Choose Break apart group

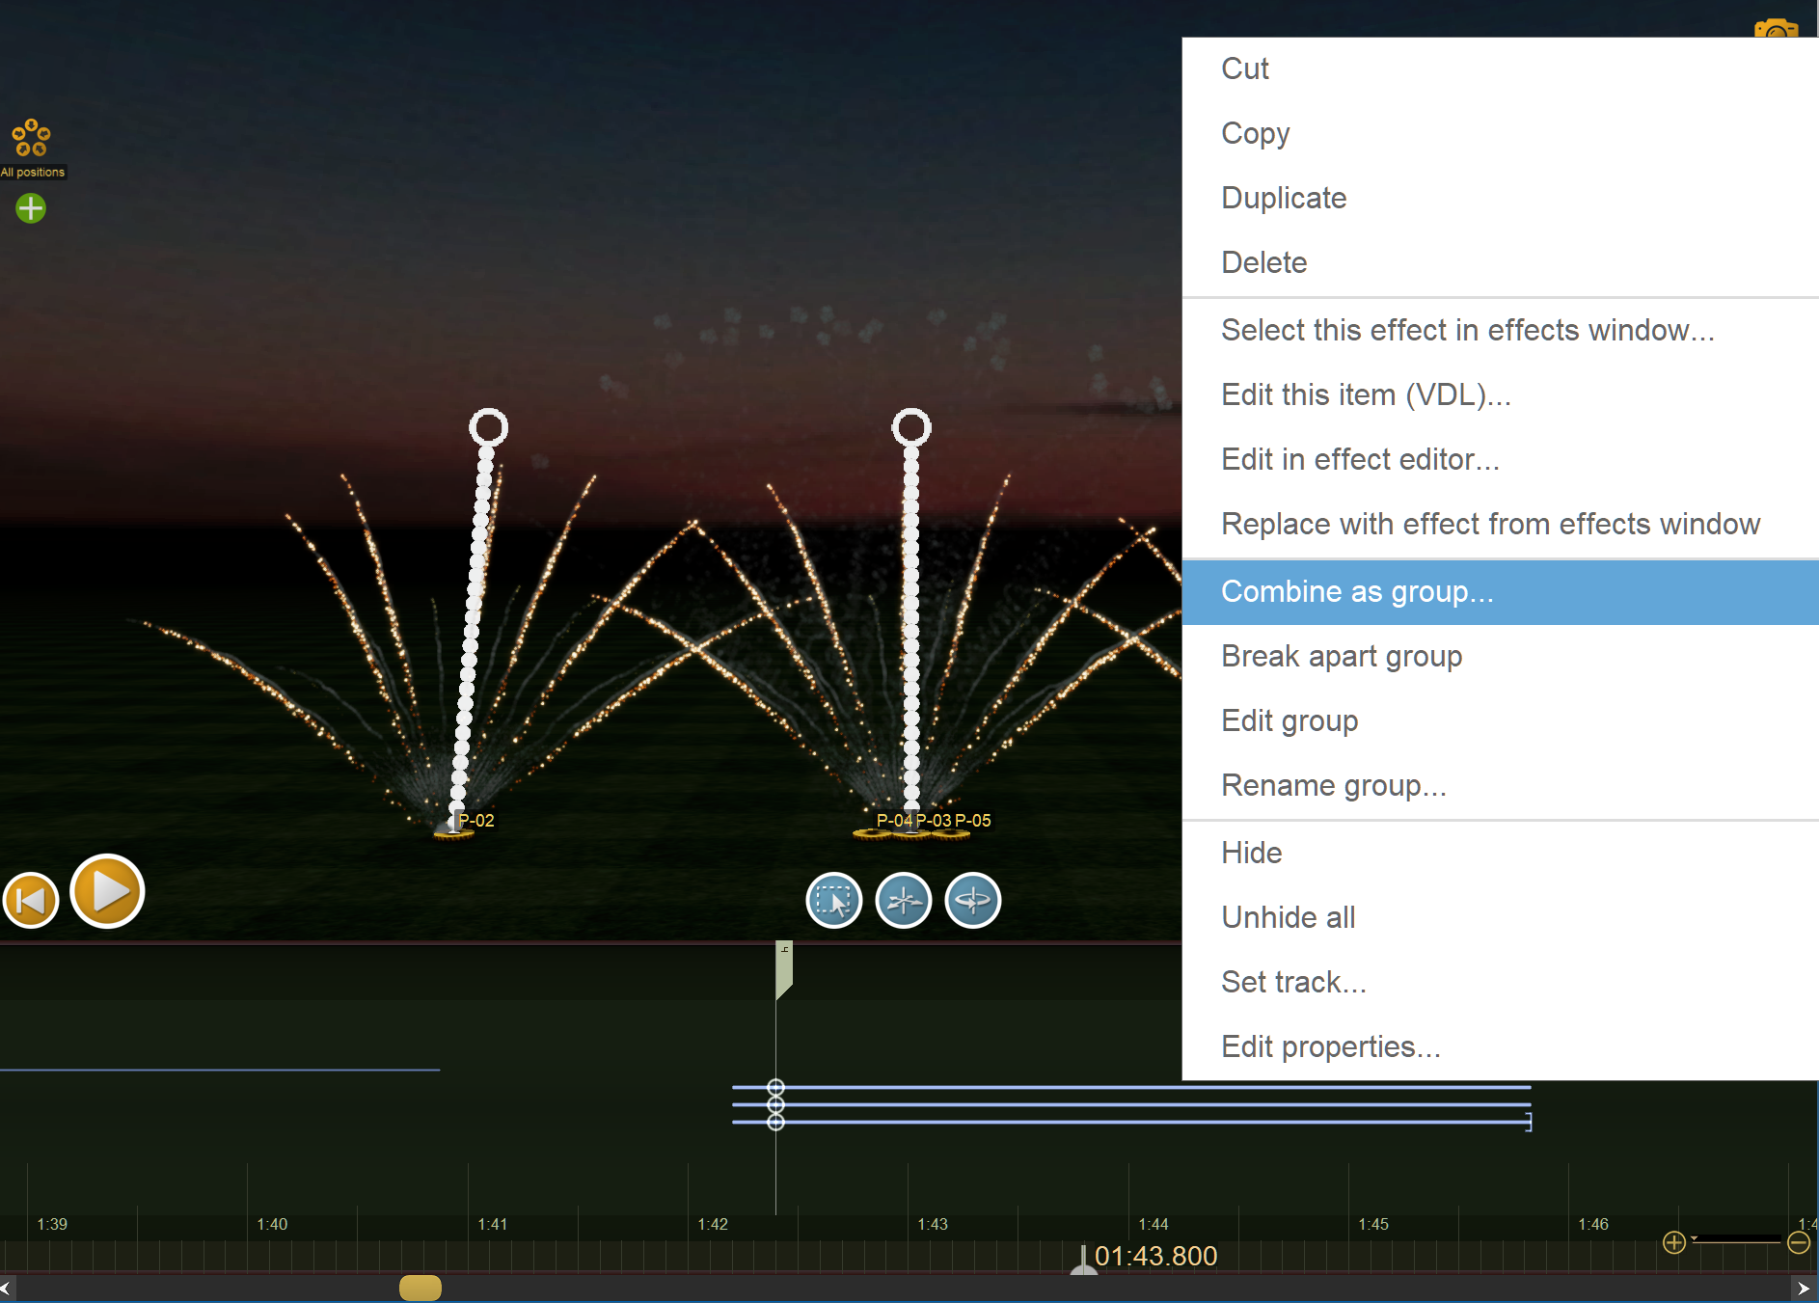point(1501,657)
